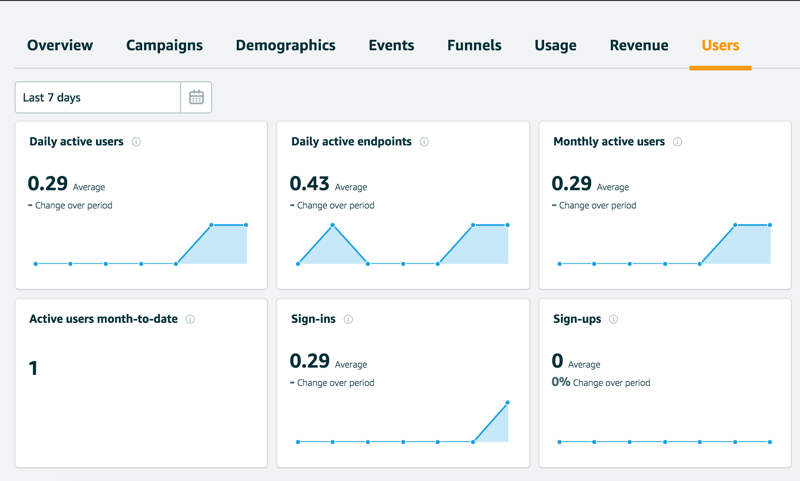This screenshot has height=481, width=800.
Task: Show info for Sign-ups metric
Action: point(613,319)
